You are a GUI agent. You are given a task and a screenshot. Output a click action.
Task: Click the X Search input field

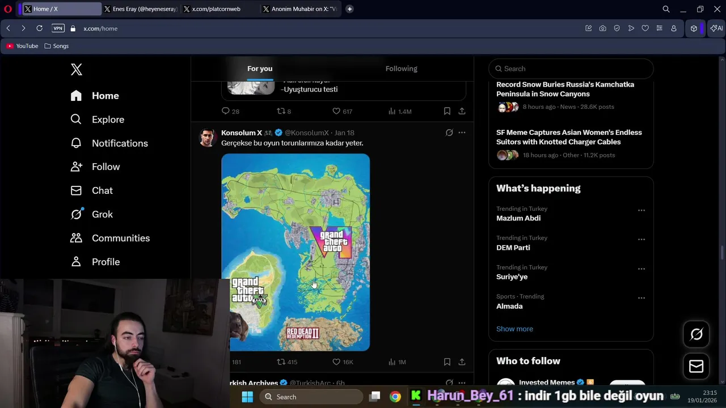tap(571, 69)
